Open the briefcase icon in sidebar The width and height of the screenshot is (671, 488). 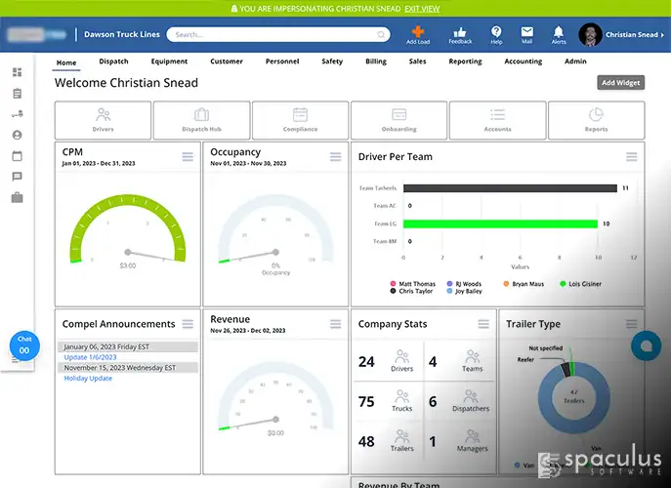click(x=18, y=197)
